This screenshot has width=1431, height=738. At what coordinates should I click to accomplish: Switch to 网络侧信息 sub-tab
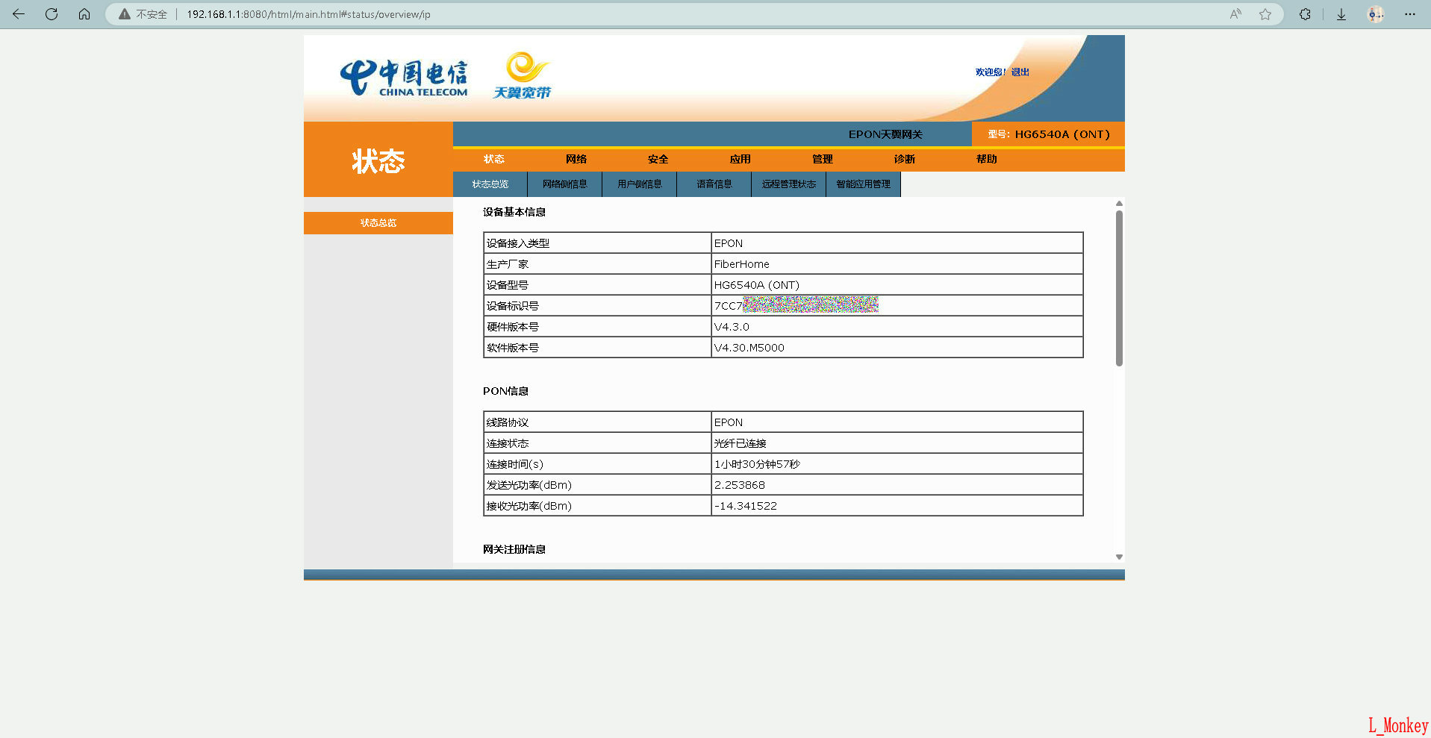click(564, 184)
